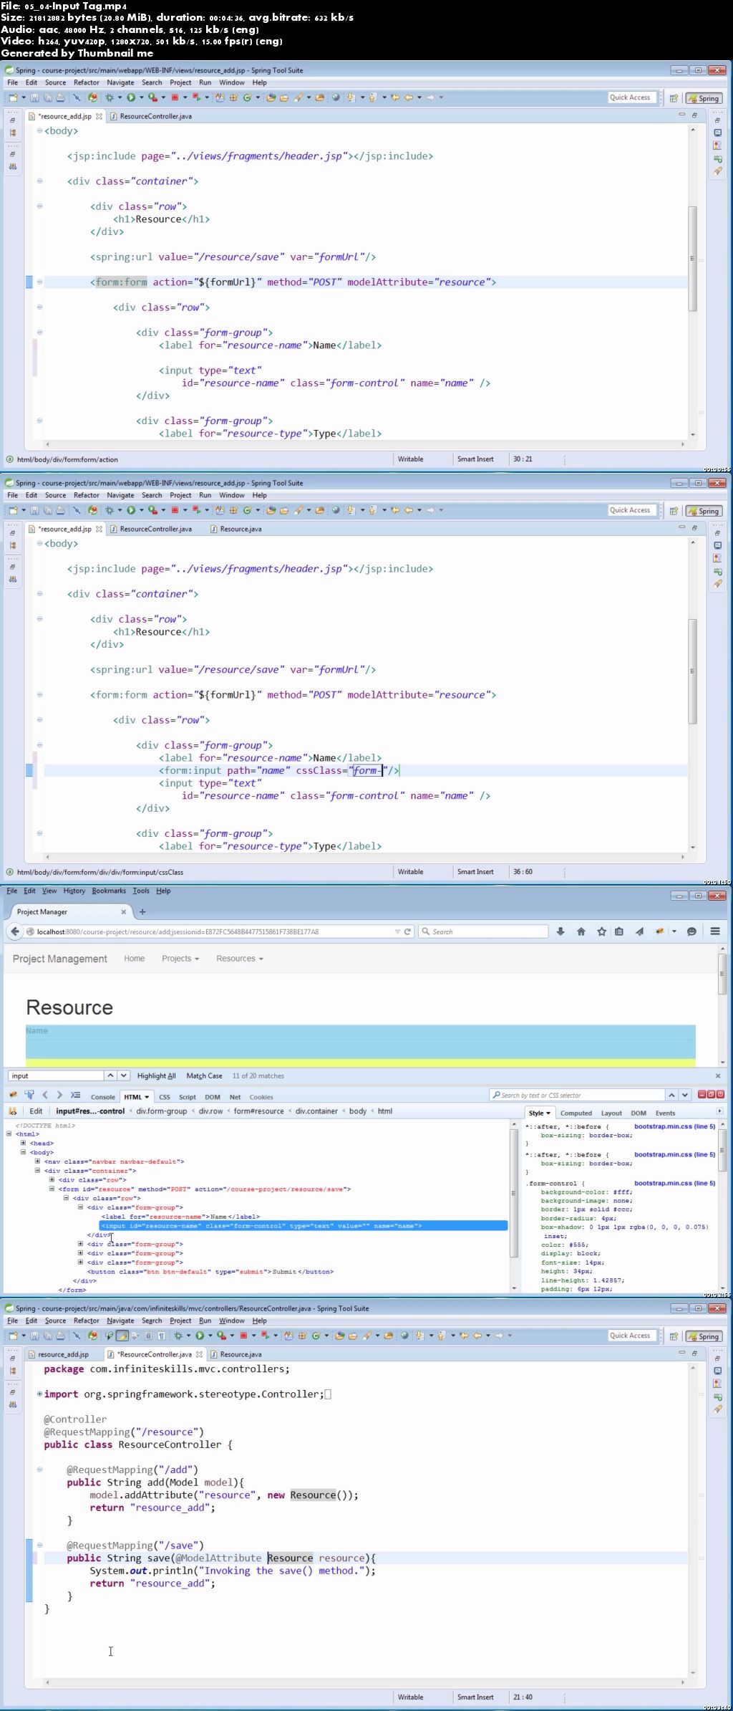
Task: Collapse the <form id="resource"> node in Firebug
Action: [52, 1189]
